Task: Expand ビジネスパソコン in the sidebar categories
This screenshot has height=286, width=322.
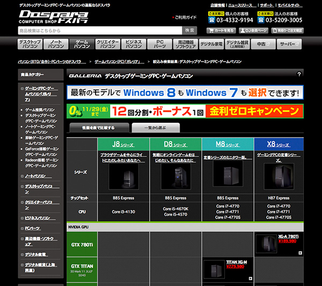Action: click(x=37, y=218)
